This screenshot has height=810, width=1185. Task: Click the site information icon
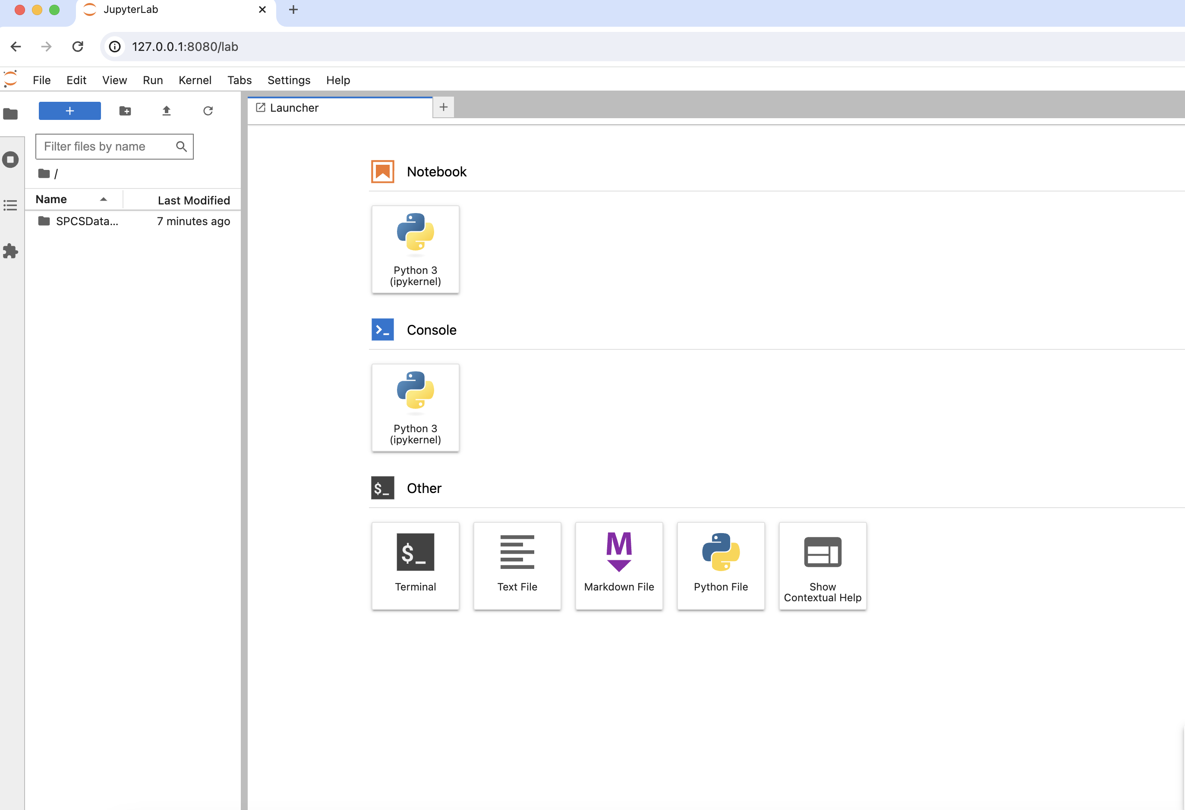click(x=115, y=47)
